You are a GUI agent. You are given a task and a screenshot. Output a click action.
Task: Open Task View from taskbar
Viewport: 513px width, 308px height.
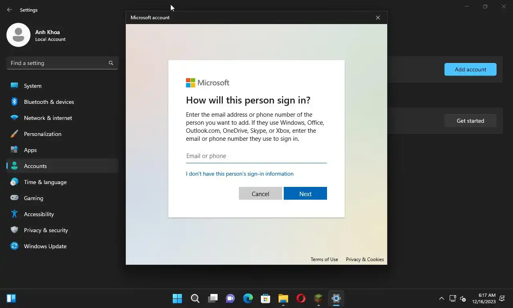pyautogui.click(x=213, y=298)
